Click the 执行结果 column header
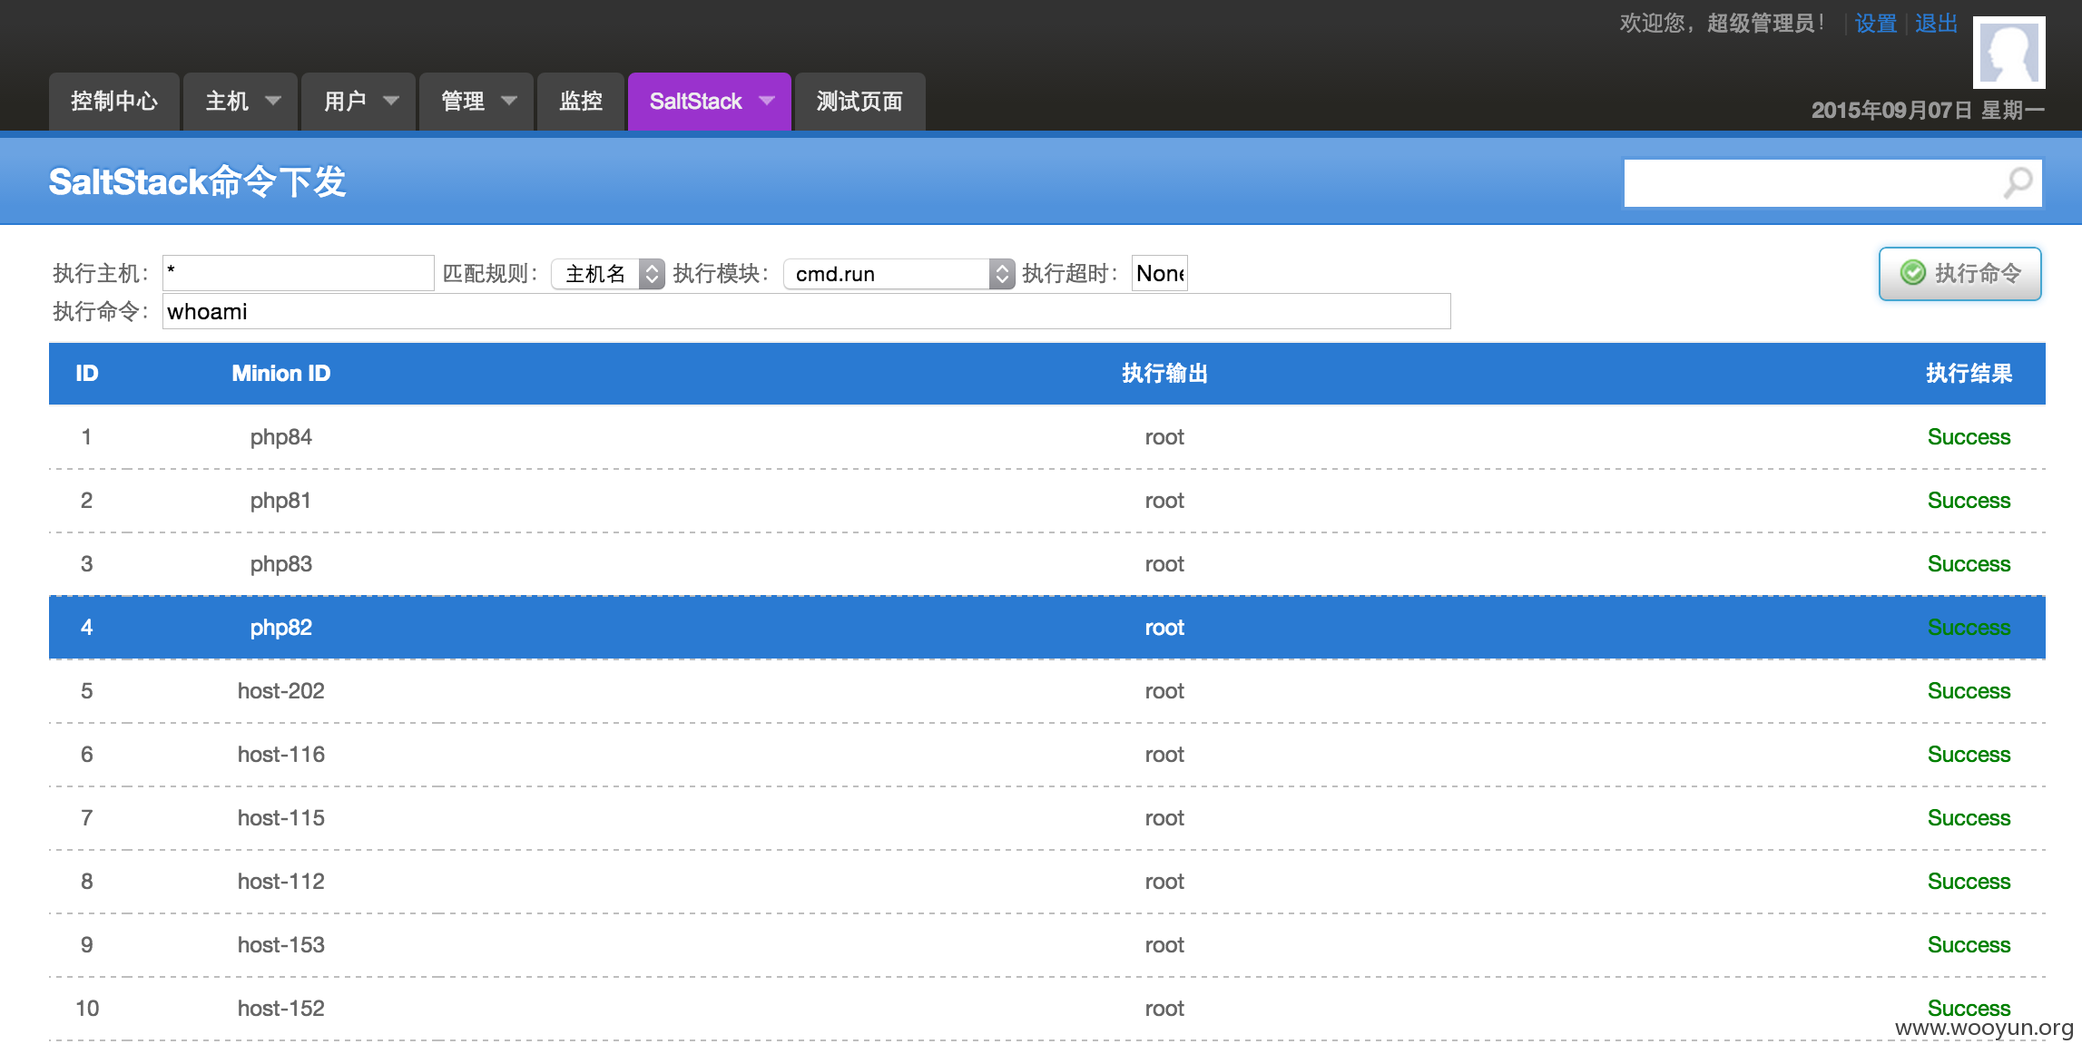The image size is (2082, 1054). [1969, 374]
